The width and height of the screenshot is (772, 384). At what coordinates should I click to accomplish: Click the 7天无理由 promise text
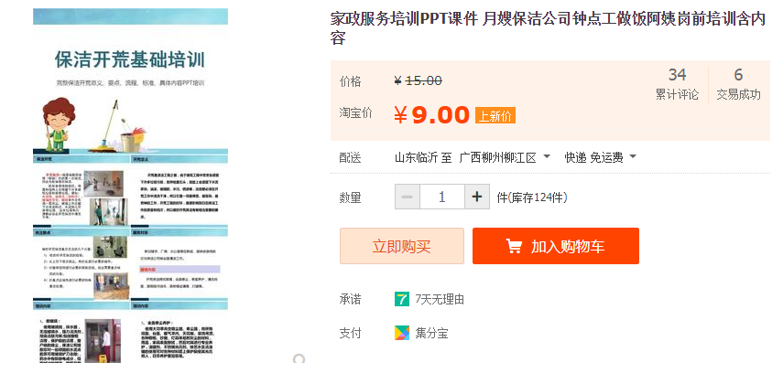coord(440,299)
